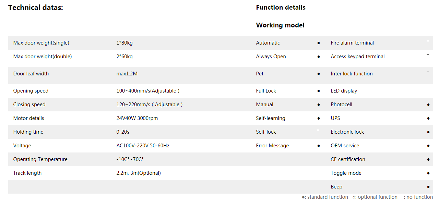Click the bullet beside Pet mode

tap(319, 74)
